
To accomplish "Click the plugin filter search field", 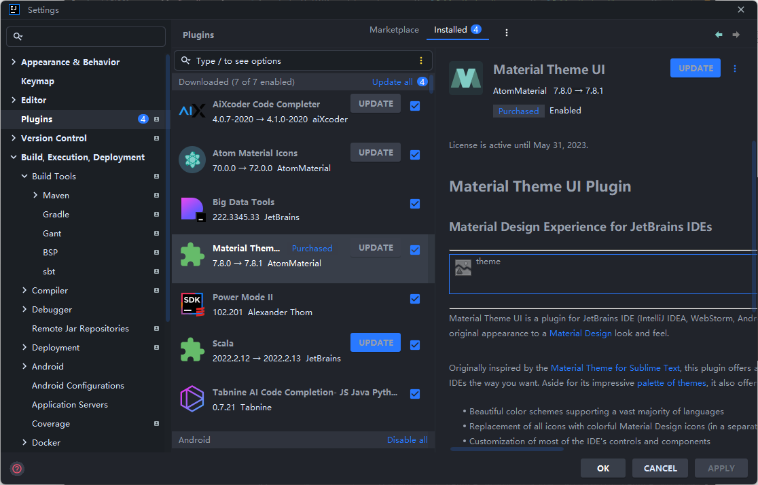I will tap(303, 60).
